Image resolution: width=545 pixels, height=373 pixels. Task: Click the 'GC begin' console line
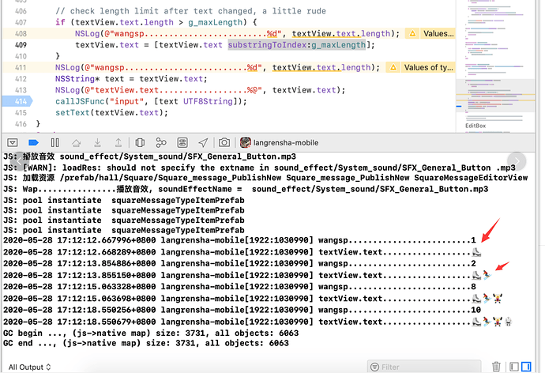[151, 333]
